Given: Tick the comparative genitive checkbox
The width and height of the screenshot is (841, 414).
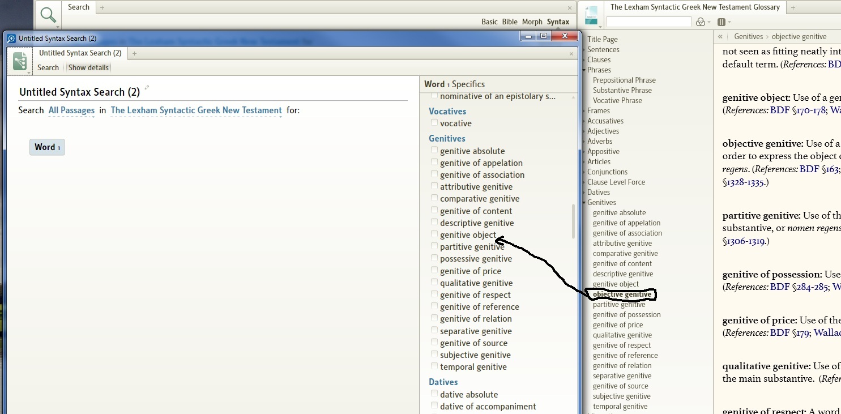Looking at the screenshot, I should coord(434,198).
